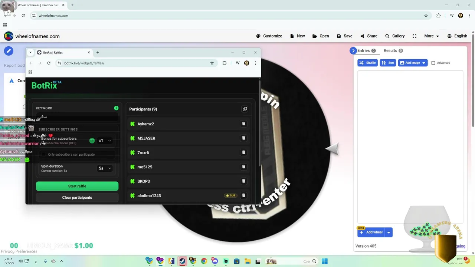
Task: Bookmark the wheelofnames.com page
Action: click(x=426, y=16)
